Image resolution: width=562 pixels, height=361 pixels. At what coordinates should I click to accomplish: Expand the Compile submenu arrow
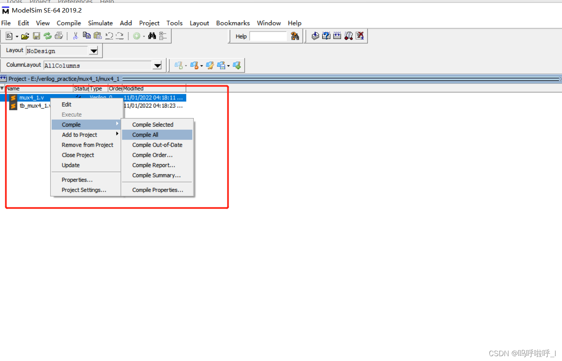[x=117, y=124]
